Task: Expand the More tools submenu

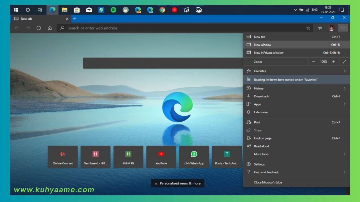Action: [x=296, y=154]
